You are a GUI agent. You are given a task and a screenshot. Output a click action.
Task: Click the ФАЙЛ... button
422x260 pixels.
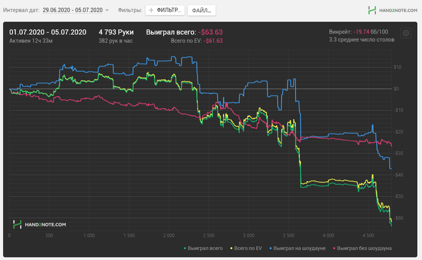201,10
